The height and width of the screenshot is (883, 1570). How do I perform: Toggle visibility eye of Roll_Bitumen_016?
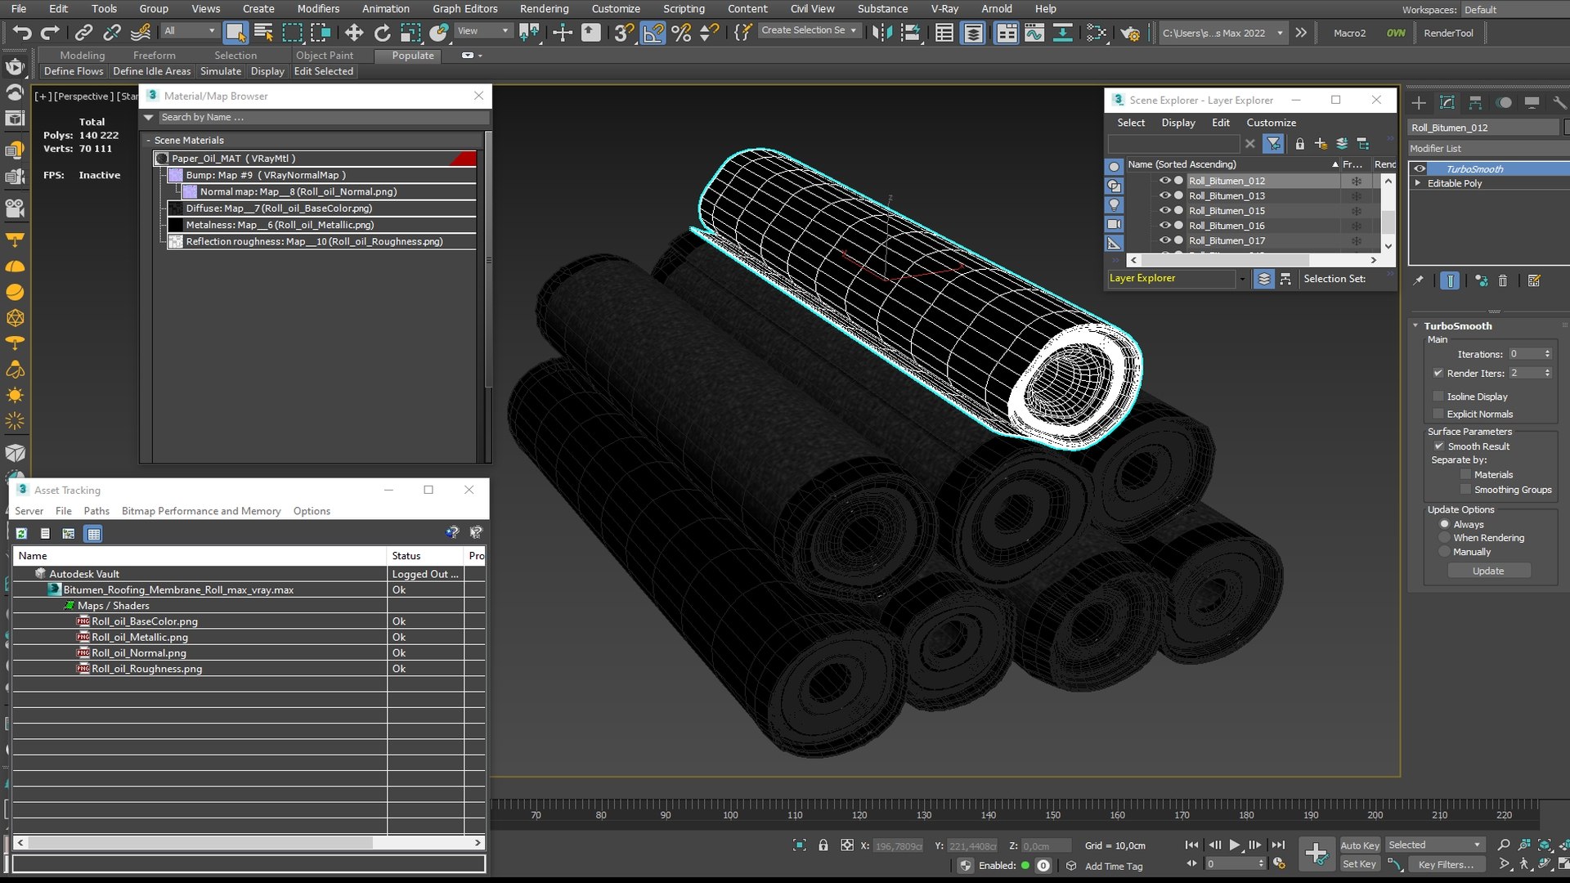point(1165,226)
